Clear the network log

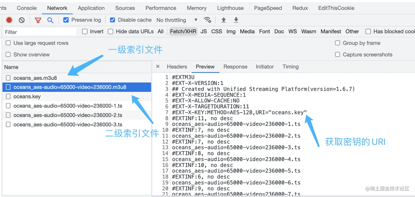tap(22, 20)
